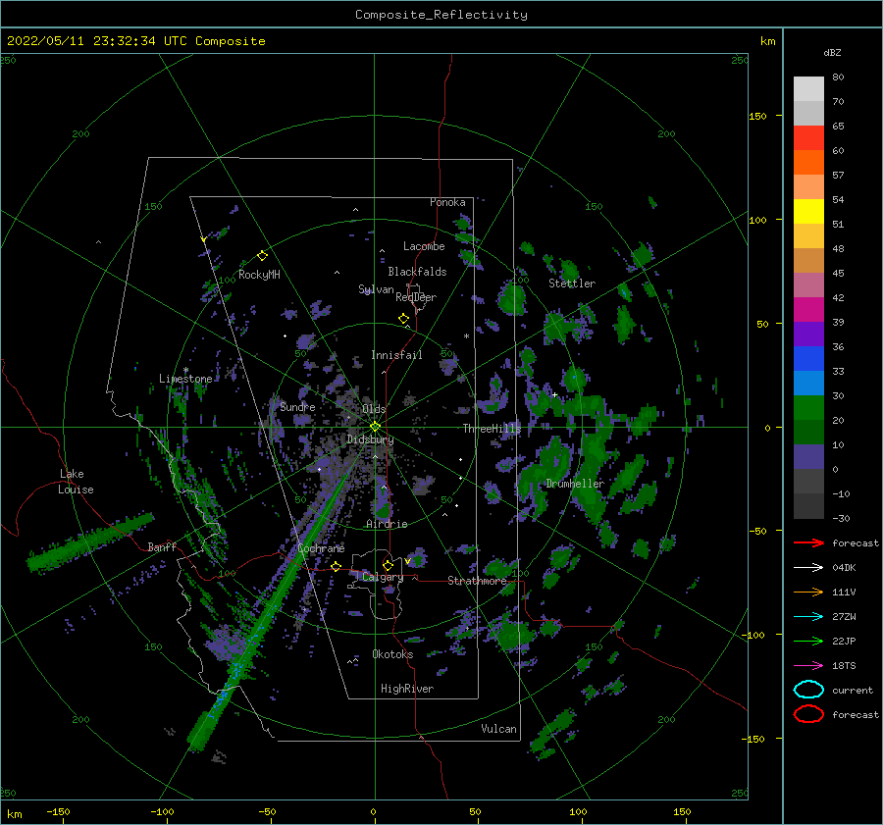
Task: Click the yellow diamond marker below RedDeer
Action: tap(403, 319)
